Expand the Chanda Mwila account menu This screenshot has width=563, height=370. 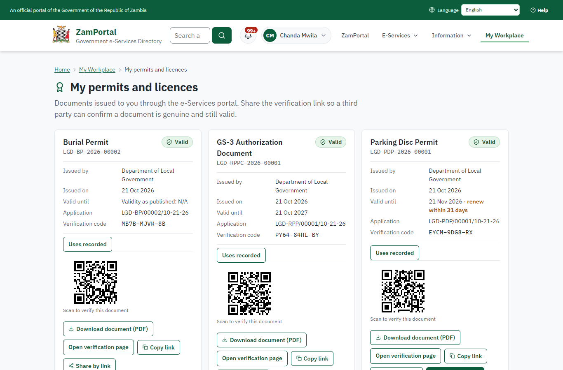point(296,35)
